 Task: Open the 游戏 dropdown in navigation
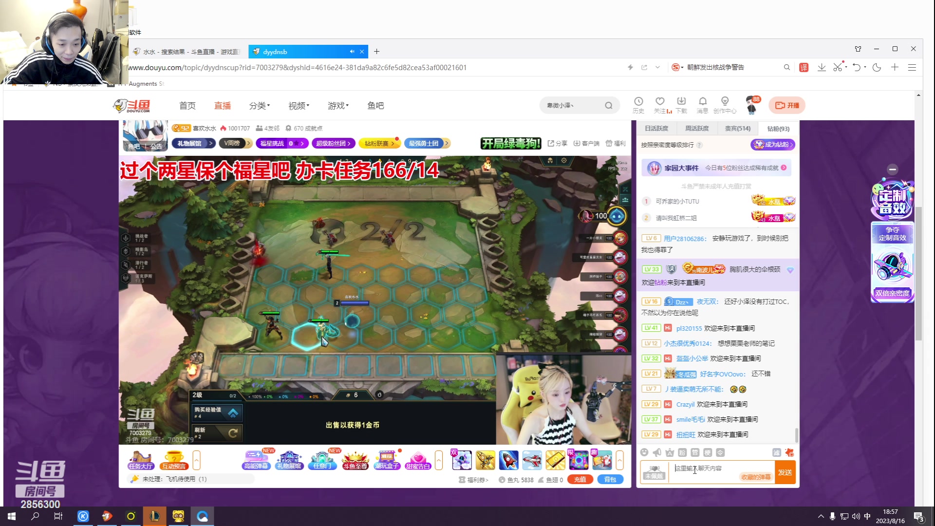(338, 106)
